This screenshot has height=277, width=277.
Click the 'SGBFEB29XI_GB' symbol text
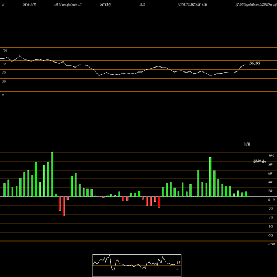pos(193,4)
